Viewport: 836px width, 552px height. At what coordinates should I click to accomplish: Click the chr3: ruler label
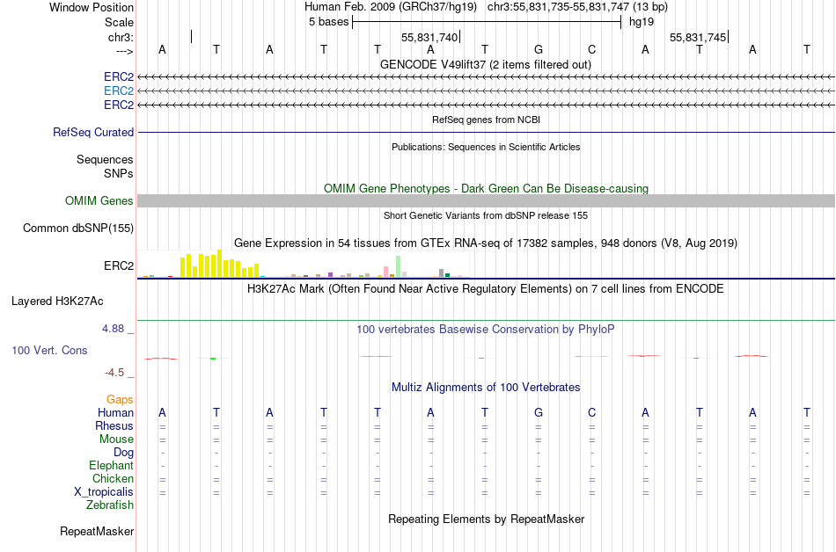tap(121, 37)
